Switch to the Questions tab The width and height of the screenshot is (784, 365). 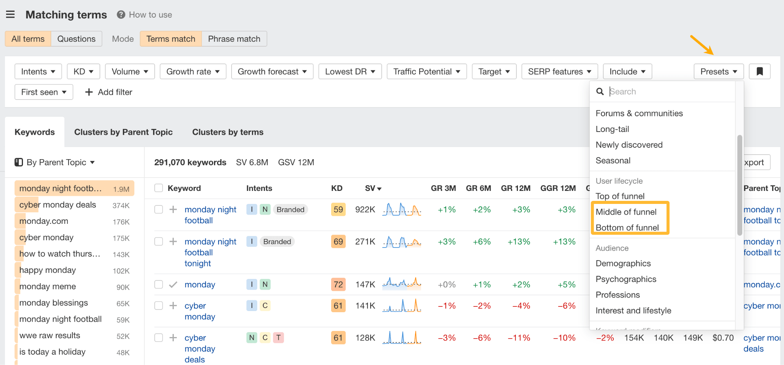coord(76,39)
